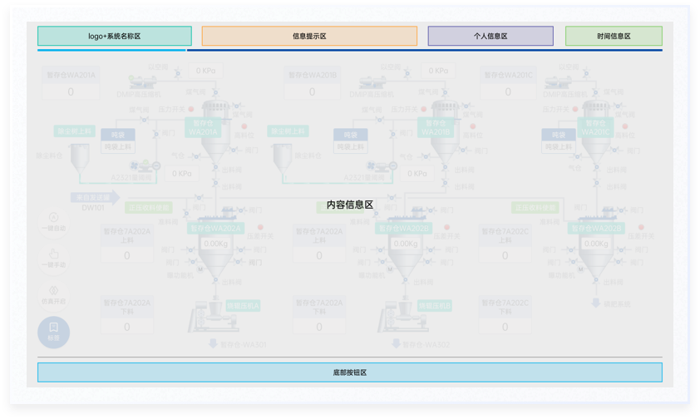Click the logo+系统名称区 header block
The width and height of the screenshot is (700, 419).
click(x=115, y=37)
